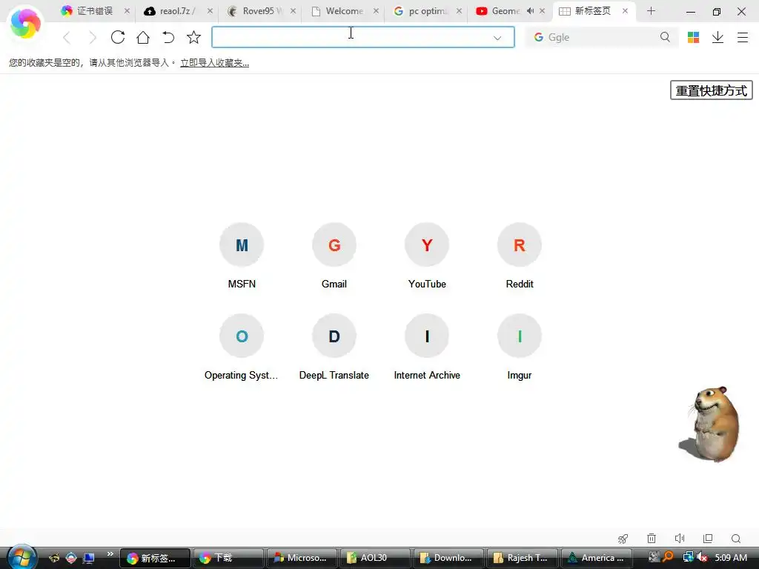759x569 pixels.
Task: Click the undo/restore closed tab icon
Action: point(168,37)
